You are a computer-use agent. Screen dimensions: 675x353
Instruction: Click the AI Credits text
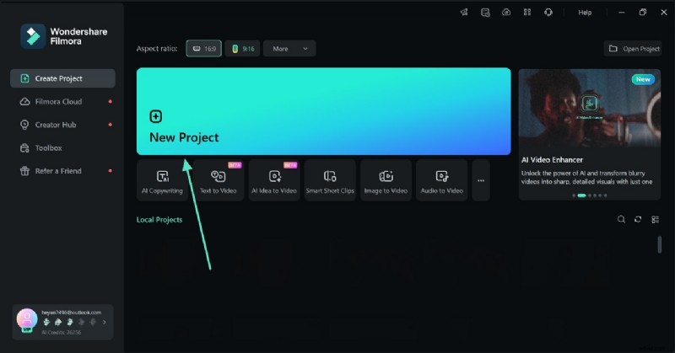(61, 333)
